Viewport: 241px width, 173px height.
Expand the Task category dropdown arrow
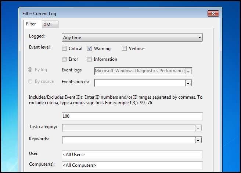198,128
